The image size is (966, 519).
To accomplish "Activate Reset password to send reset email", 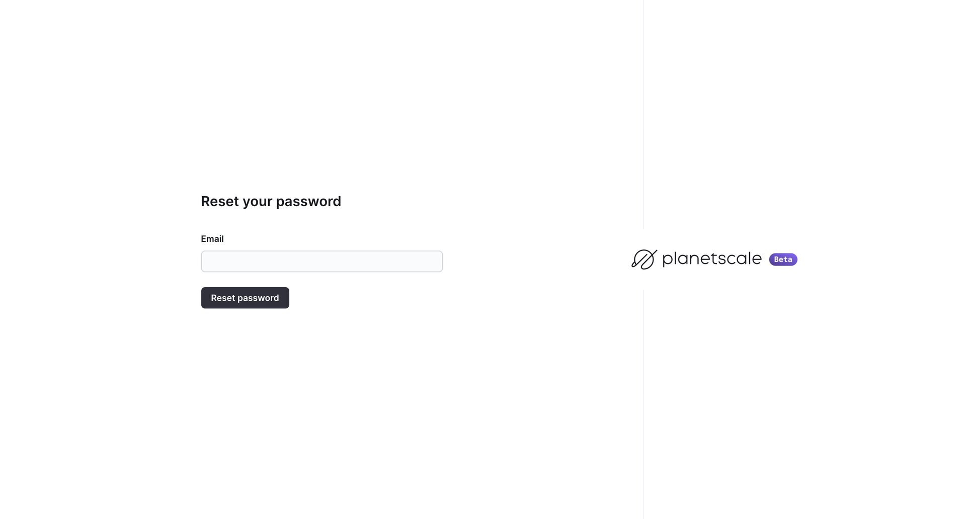I will [245, 298].
